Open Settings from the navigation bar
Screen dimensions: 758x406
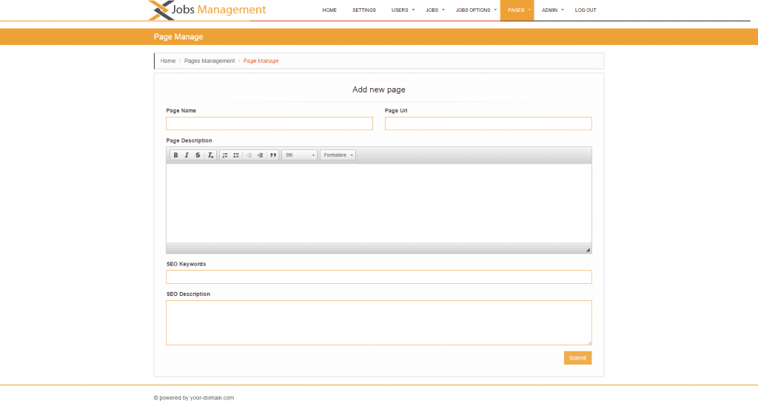pyautogui.click(x=364, y=10)
